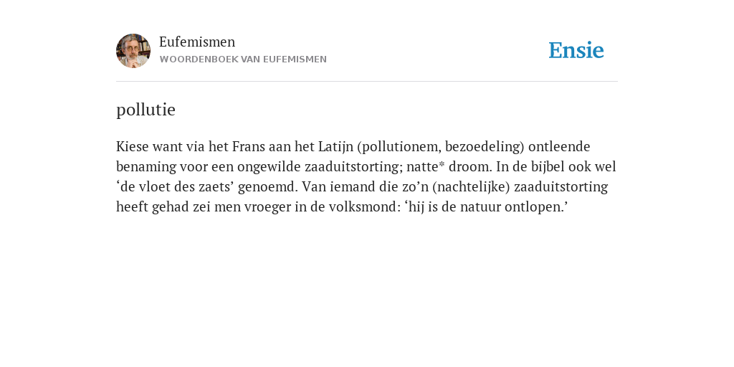Click the word 'Latijn'
The height and width of the screenshot is (367, 734).
point(335,147)
